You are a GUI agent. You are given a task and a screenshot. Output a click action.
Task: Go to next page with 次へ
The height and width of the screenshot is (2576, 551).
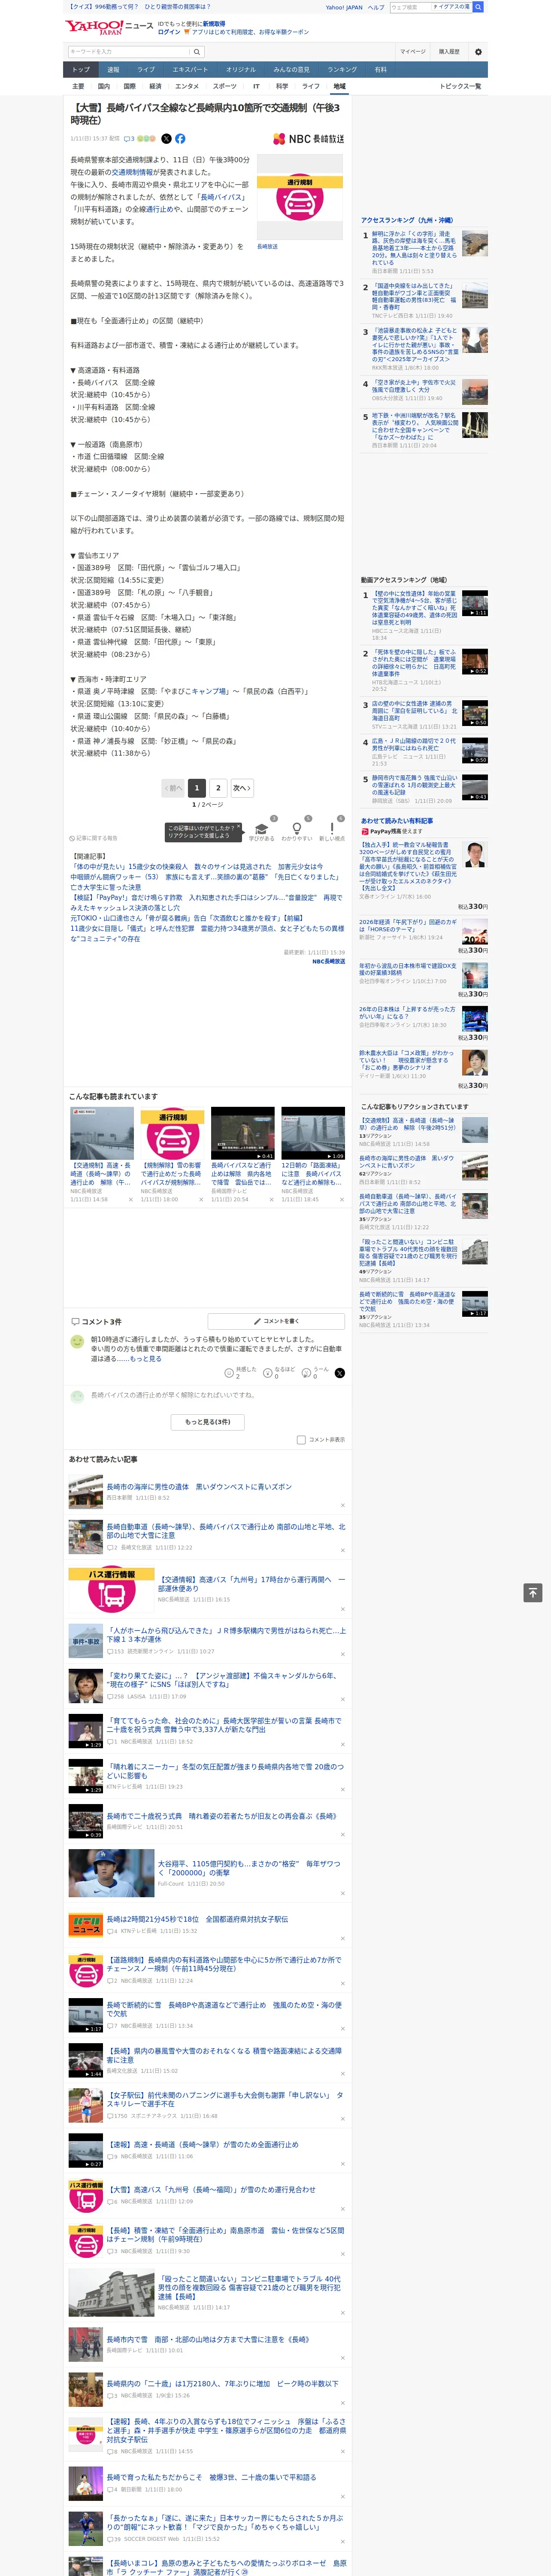[x=241, y=788]
